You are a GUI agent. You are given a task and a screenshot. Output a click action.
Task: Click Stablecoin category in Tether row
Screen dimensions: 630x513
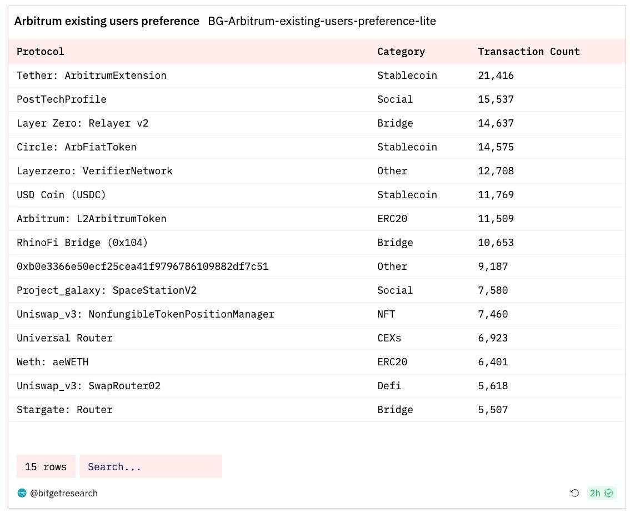tap(407, 76)
